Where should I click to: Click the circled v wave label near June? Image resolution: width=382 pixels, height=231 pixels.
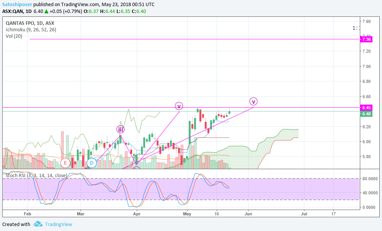click(253, 102)
